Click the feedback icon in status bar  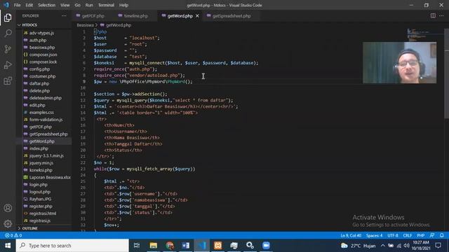point(432,235)
